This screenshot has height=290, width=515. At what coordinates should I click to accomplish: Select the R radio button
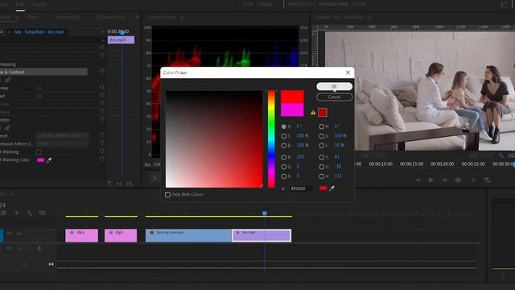pyautogui.click(x=283, y=157)
